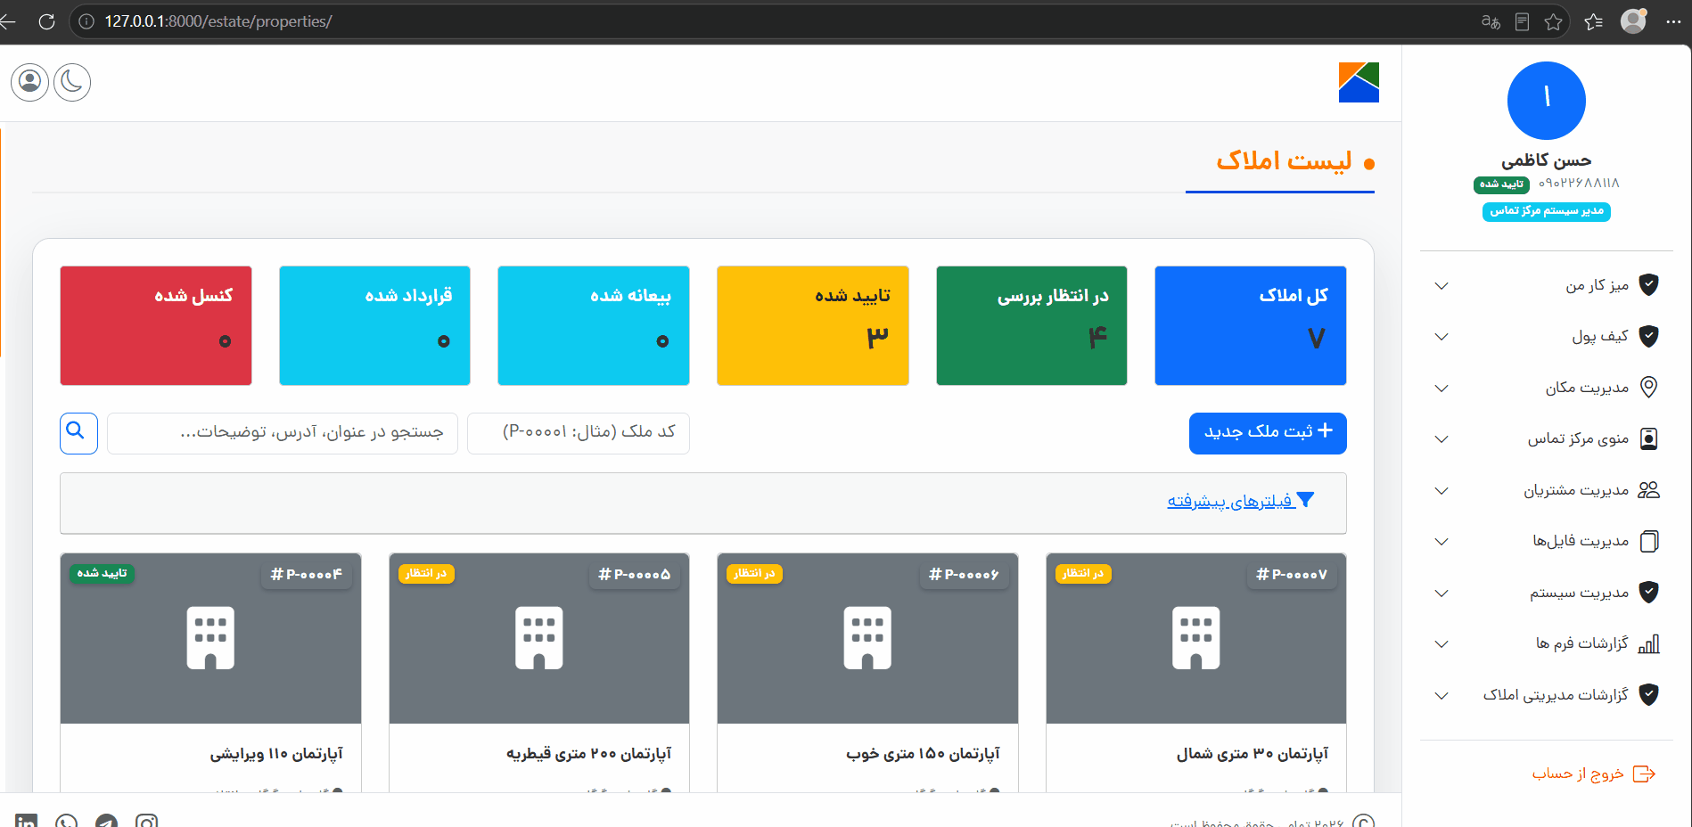Open فیلترهای پیشرفته advanced filters
This screenshot has height=827, width=1692.
pos(1241,501)
